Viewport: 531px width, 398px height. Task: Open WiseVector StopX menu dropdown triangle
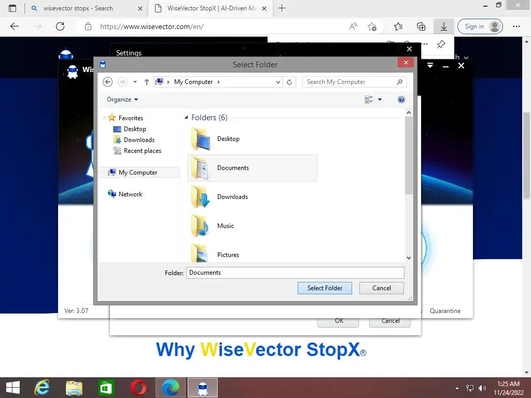430,65
